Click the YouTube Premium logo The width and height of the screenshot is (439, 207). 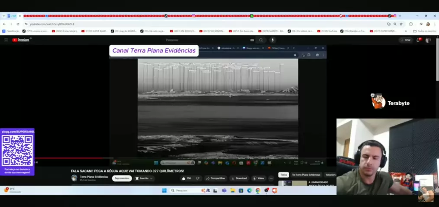(x=21, y=40)
